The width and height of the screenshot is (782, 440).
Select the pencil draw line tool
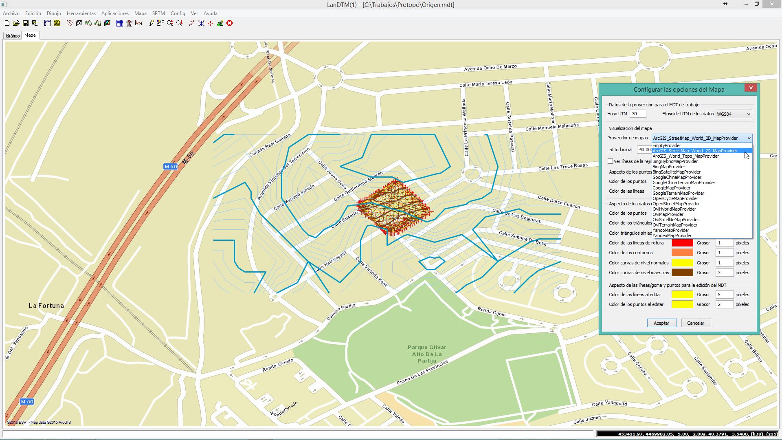[x=151, y=23]
